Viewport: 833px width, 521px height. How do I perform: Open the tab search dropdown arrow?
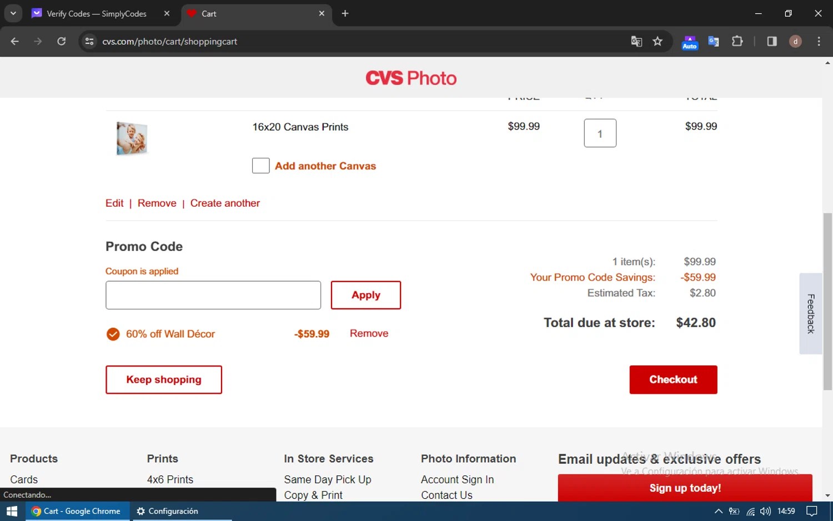coord(13,13)
